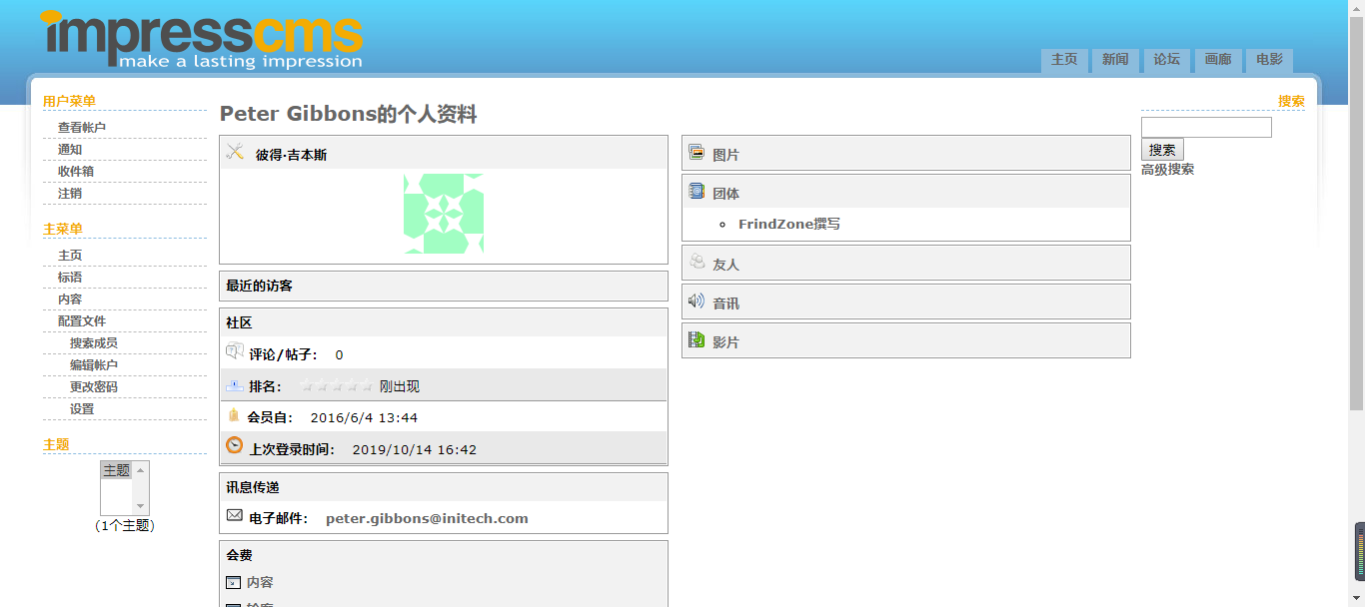Screen dimensions: 1365x607
Task: Click the 讯息传递 section header
Action: point(444,487)
